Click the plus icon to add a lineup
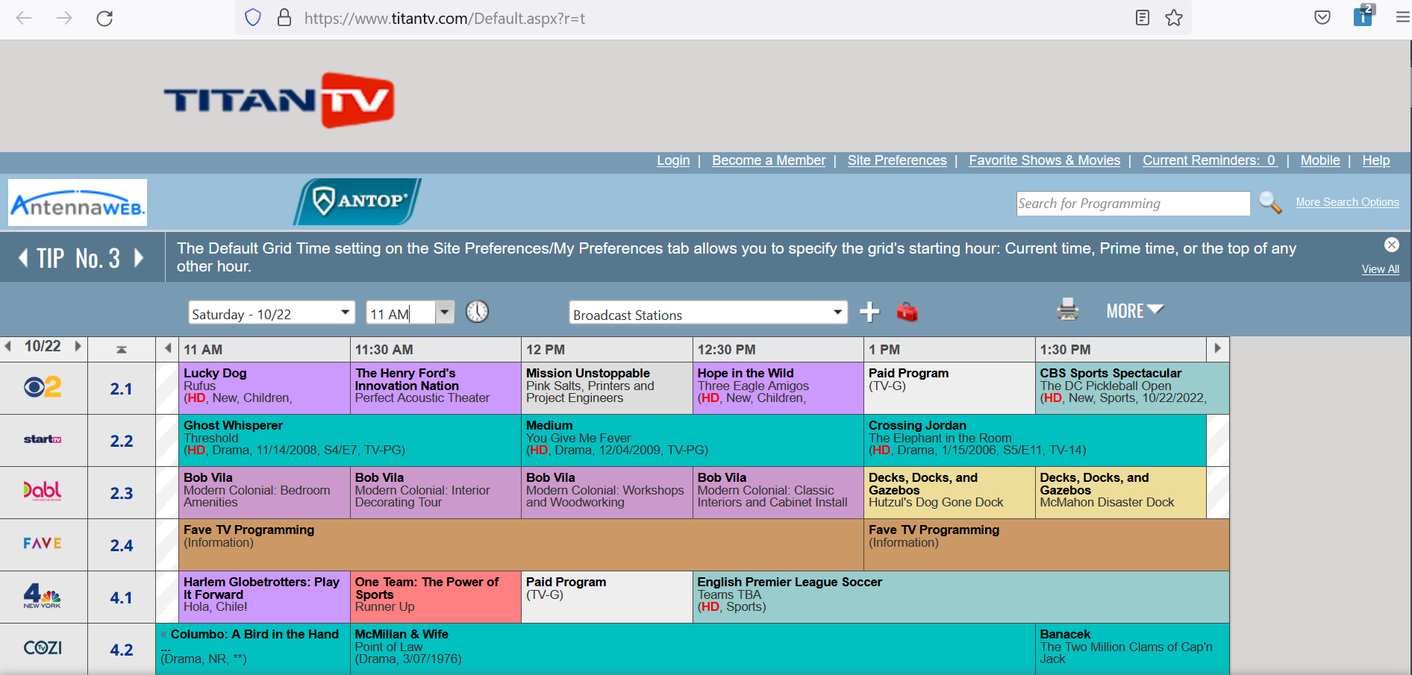 [869, 312]
